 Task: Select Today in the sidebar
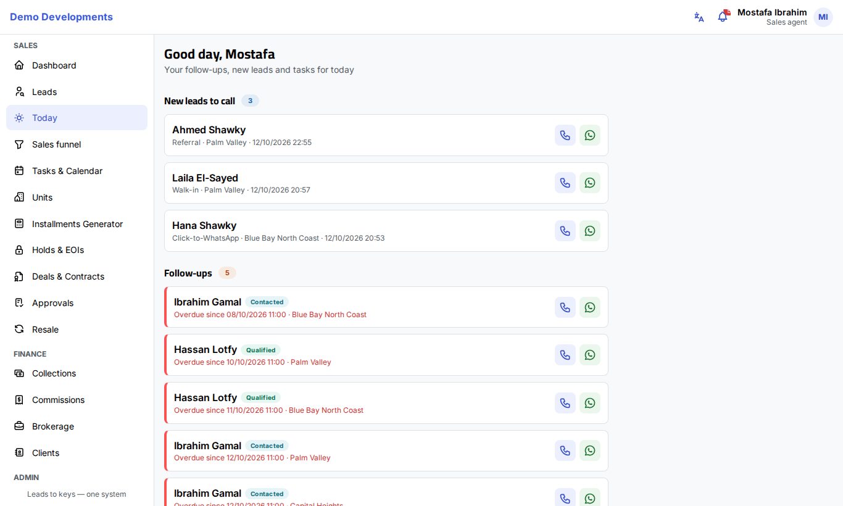tap(77, 118)
